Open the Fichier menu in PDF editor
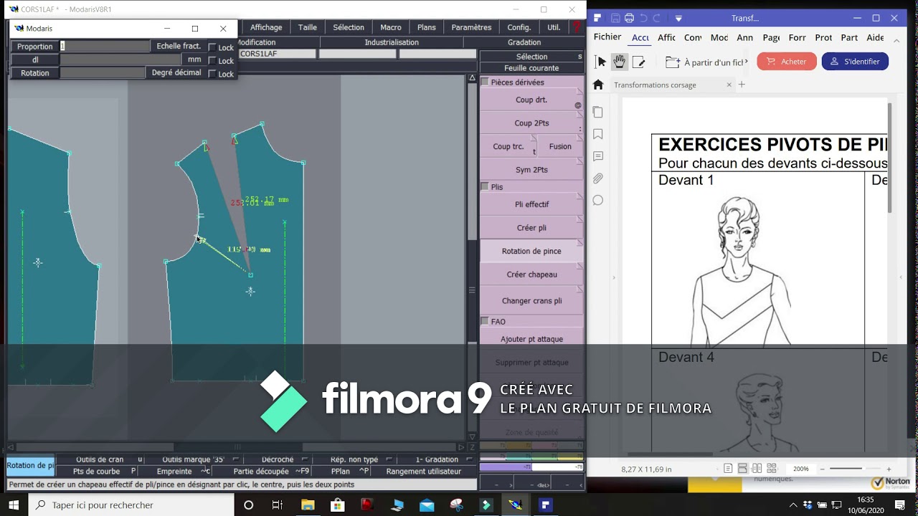 (x=607, y=37)
